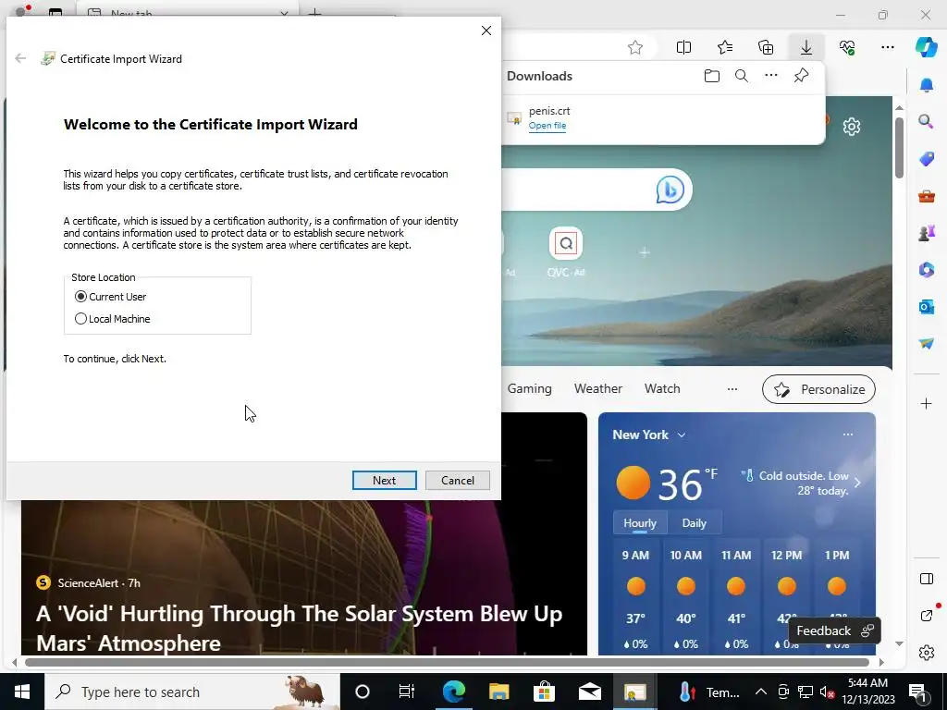947x710 pixels.
Task: Open Microsoft 365 icon in sidebar
Action: pos(927,269)
